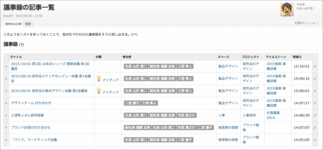This screenshot has height=150, width=323.
Task: Open 経営陣の部屋 space in 「ゴリラ」 row
Action: coord(228,140)
